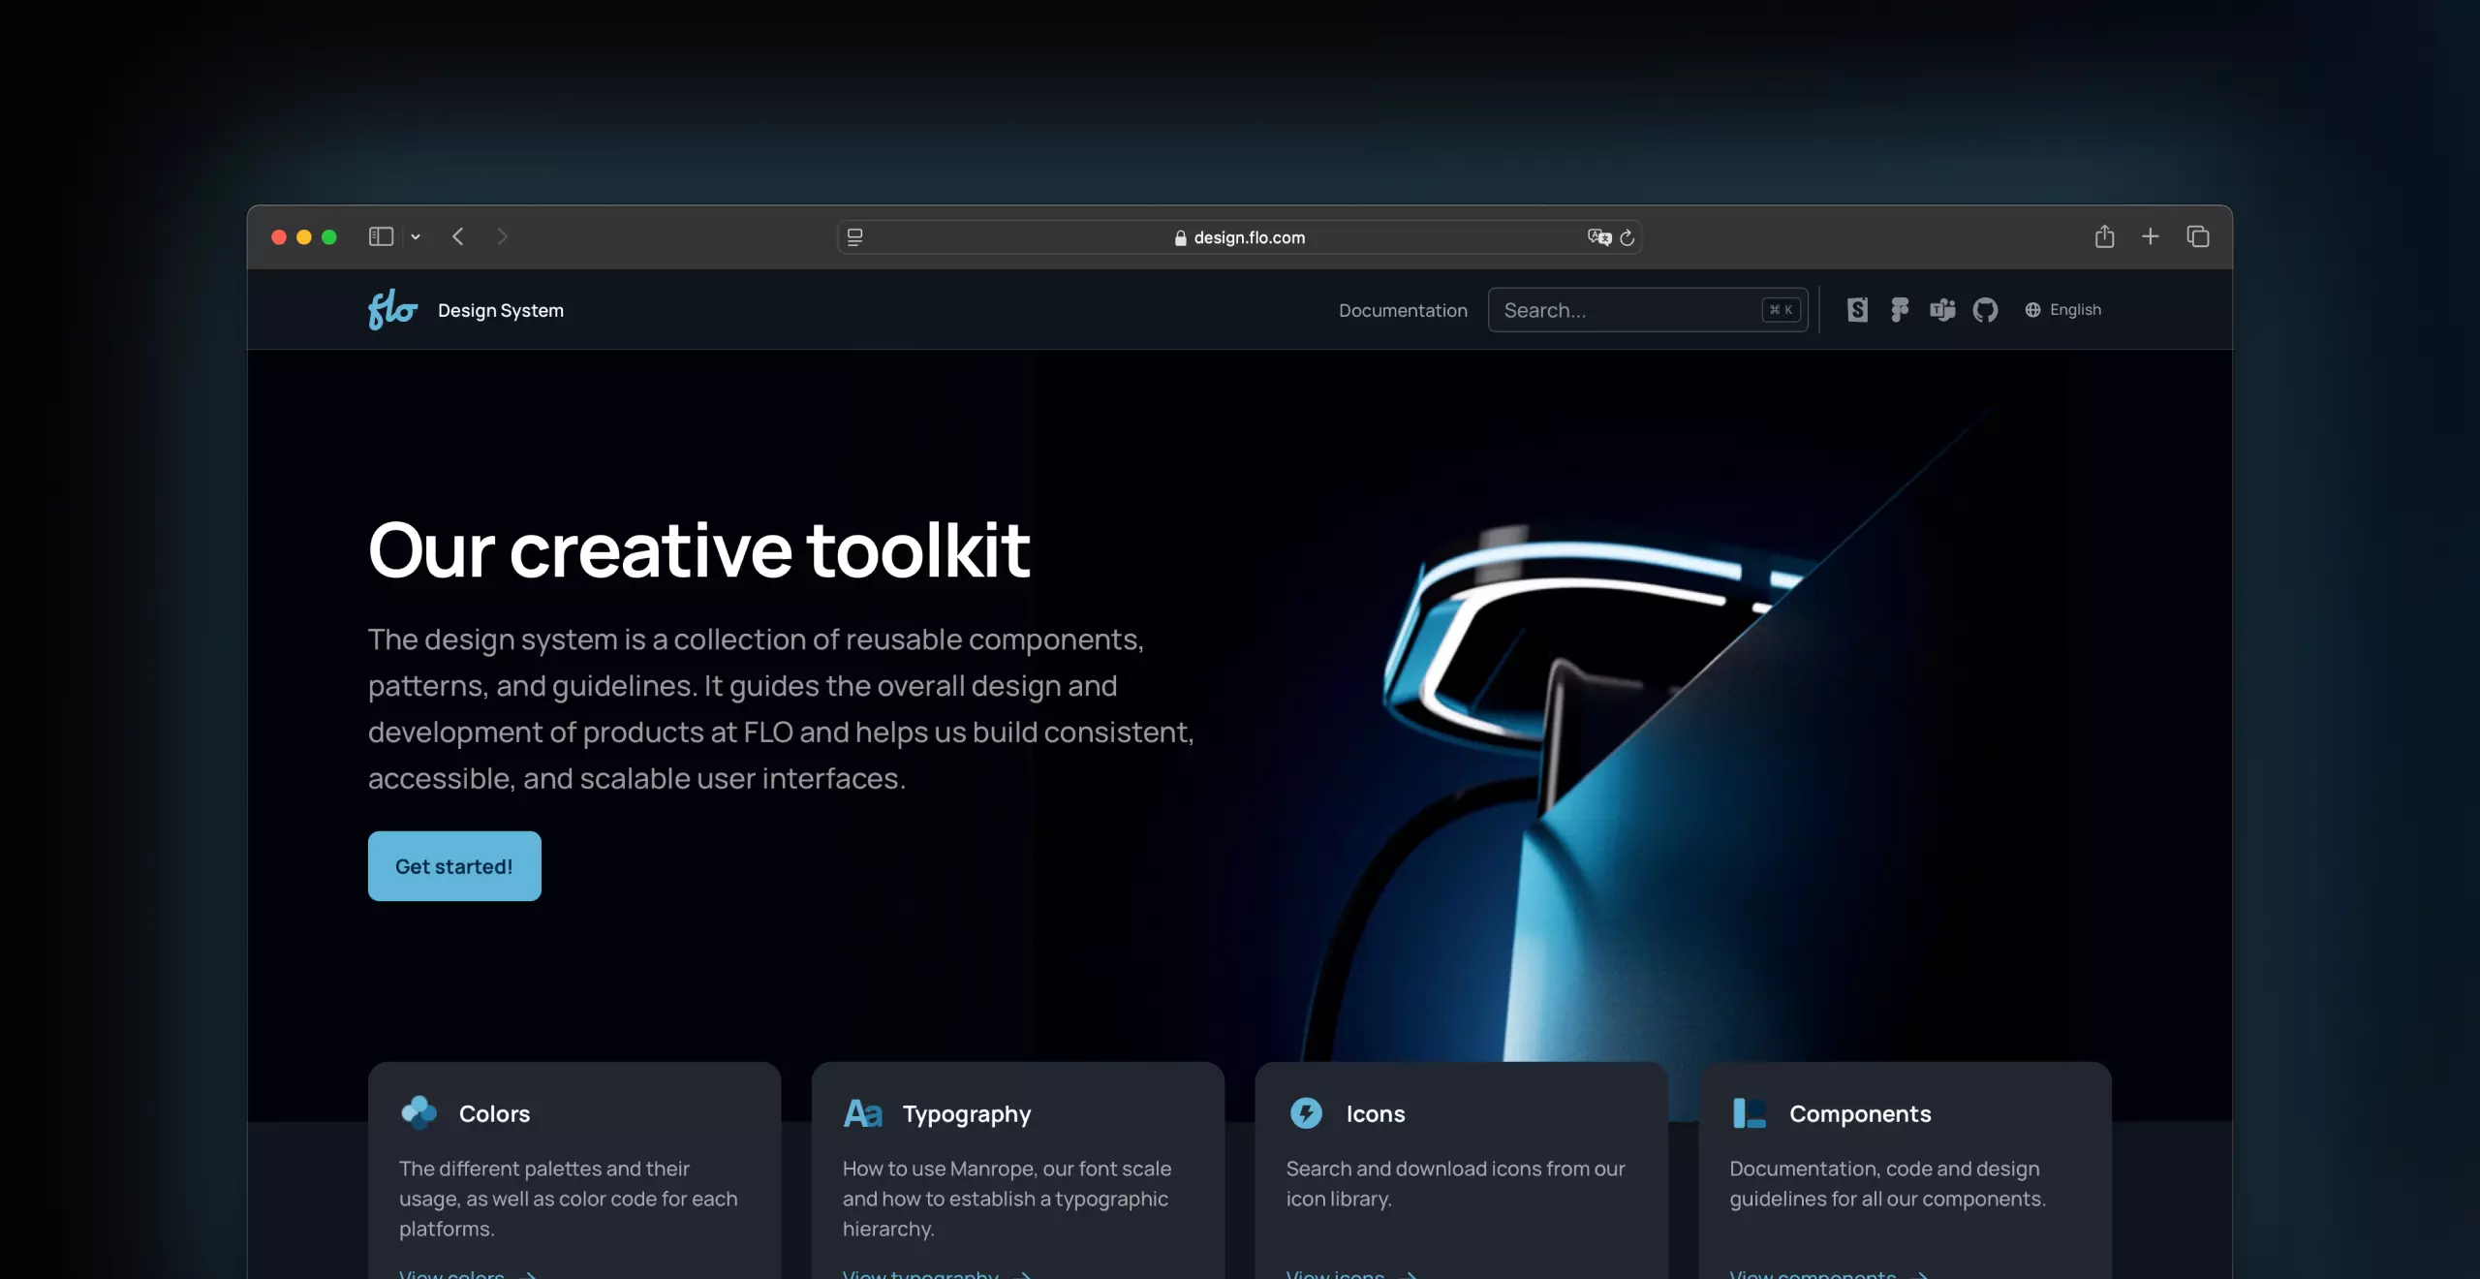Open a new tab with the plus icon
This screenshot has height=1279, width=2480.
tap(2150, 236)
